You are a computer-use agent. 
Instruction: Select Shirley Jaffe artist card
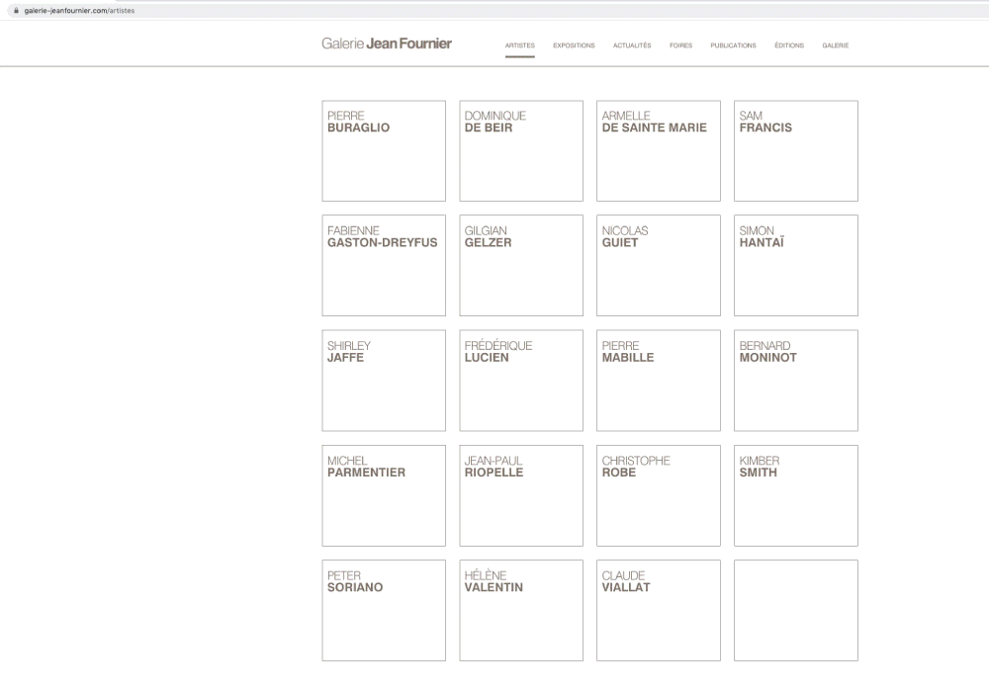tap(384, 381)
